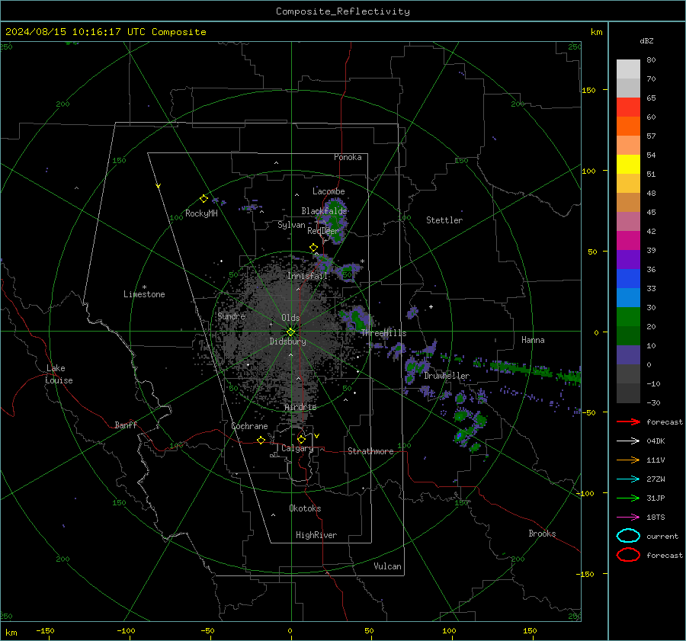The width and height of the screenshot is (686, 641).
Task: Click the HighRiver label
Action: pos(316,535)
